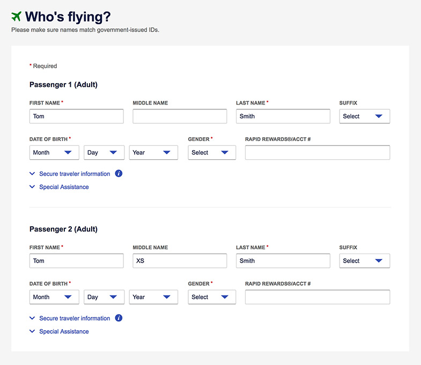Expand Passenger 1 Secure traveler information

(x=74, y=174)
